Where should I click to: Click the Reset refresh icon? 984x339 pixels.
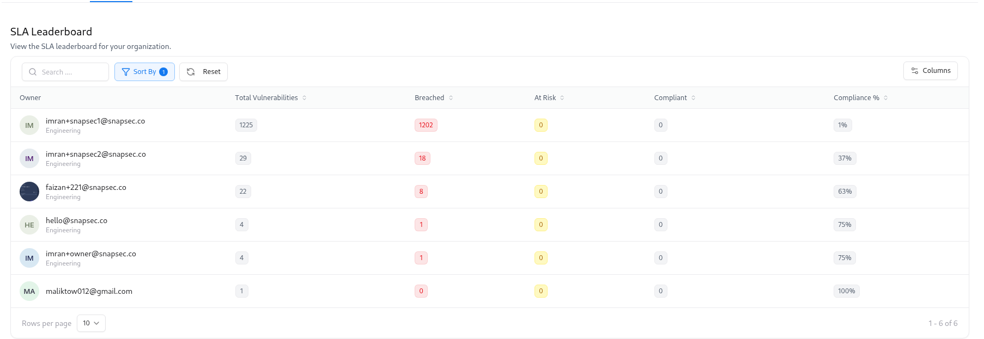click(x=191, y=72)
